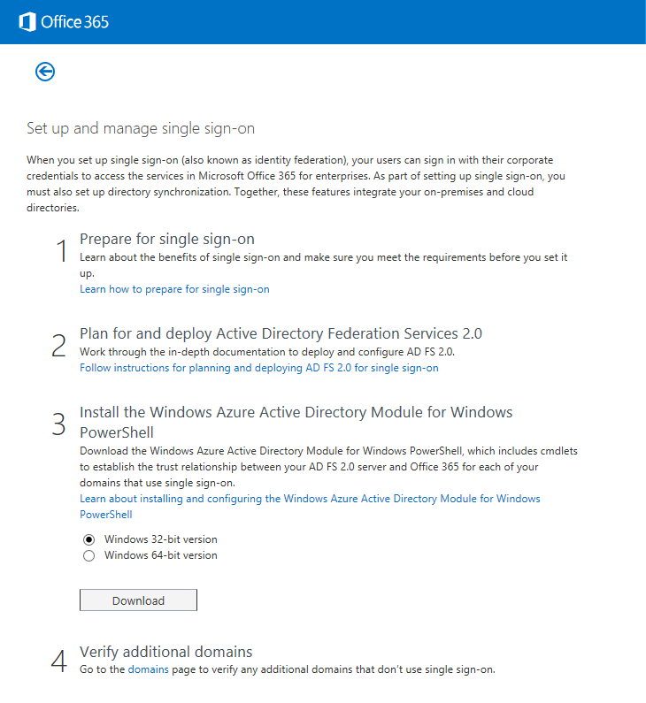Click the 'Plan for and deploy Active Directory Federation Services 2.0' heading
Screen dimensions: 646x703
[281, 333]
